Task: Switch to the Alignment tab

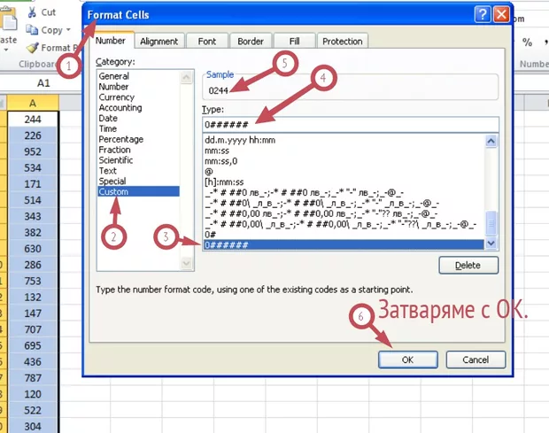Action: (x=159, y=42)
